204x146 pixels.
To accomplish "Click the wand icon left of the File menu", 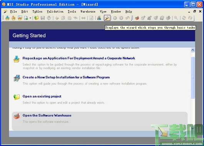I will tap(5, 12).
